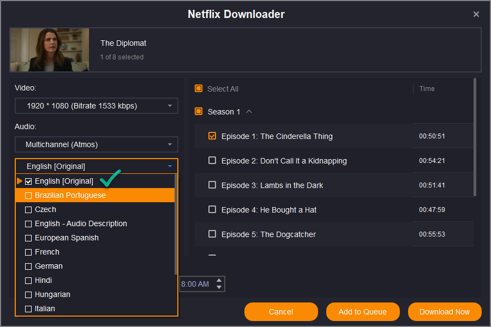
Task: Decrease schedule time with down arrow
Action: (219, 287)
